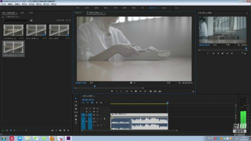Add a marker in the Source monitor
The image size is (251, 141).
coord(112,91)
